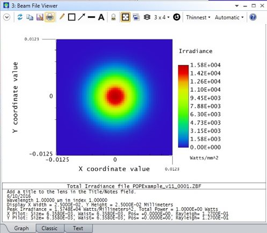Select the line drawing tool
267x233 pixels.
coord(92,17)
